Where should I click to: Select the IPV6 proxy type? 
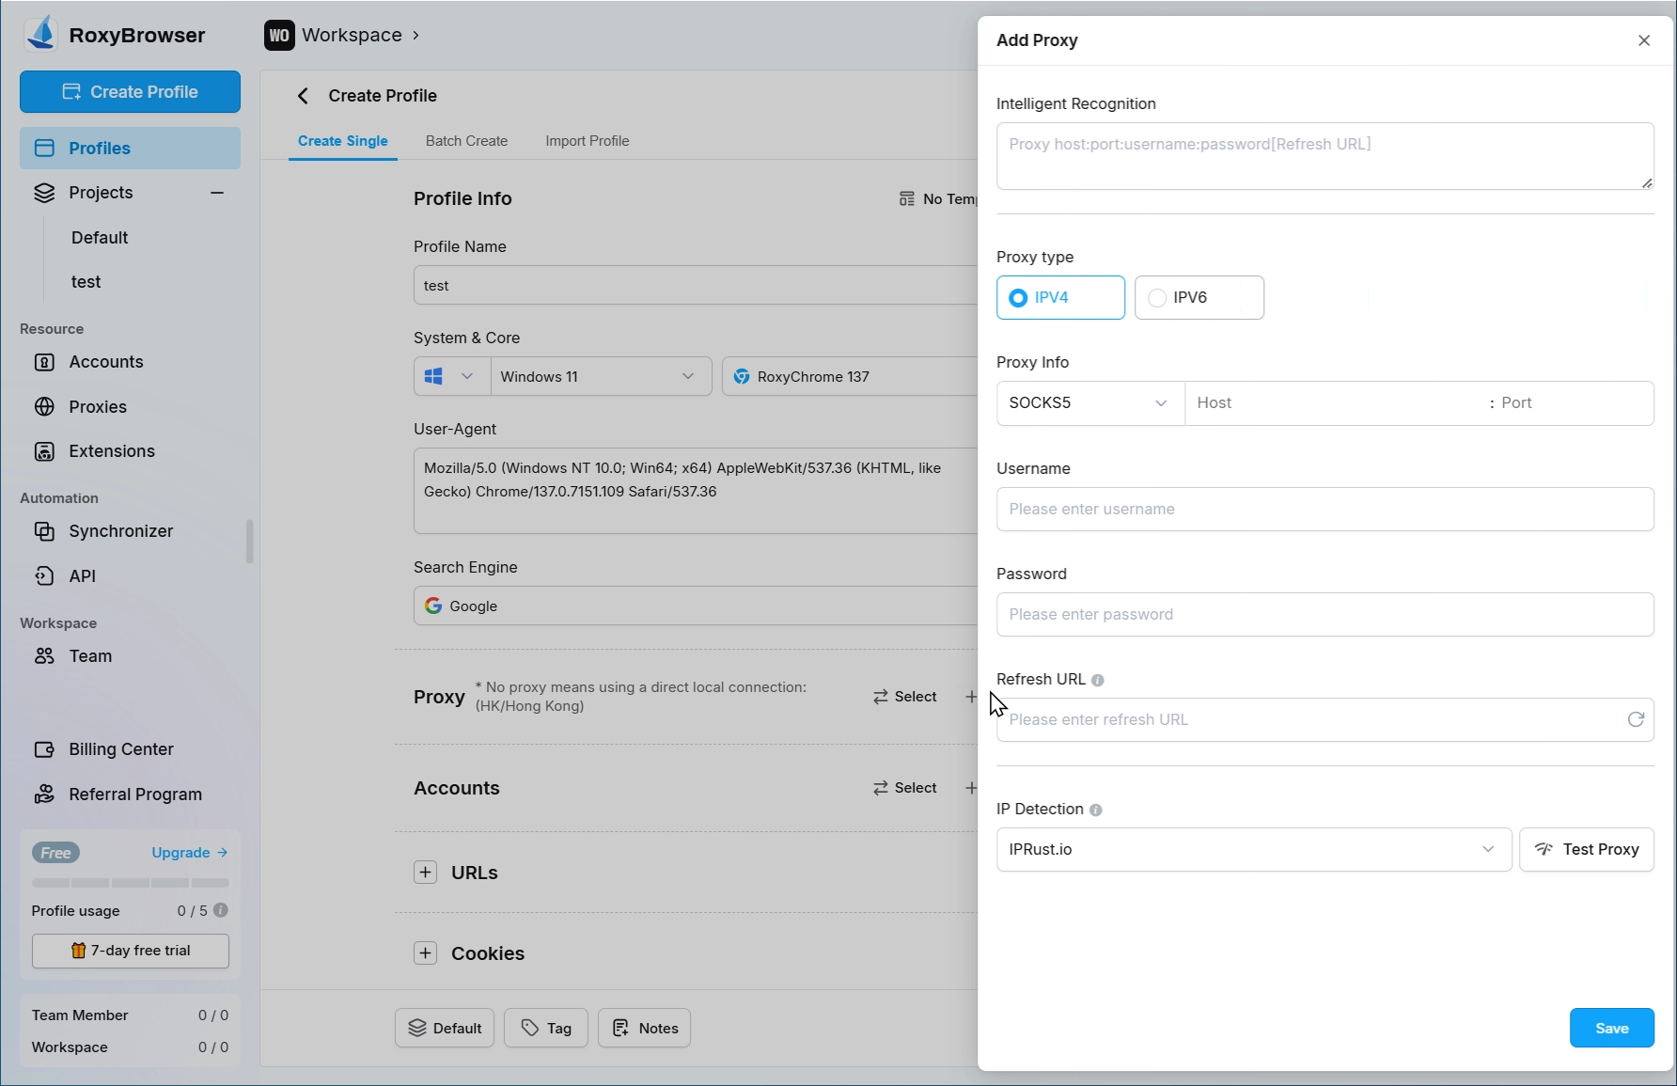(1199, 297)
